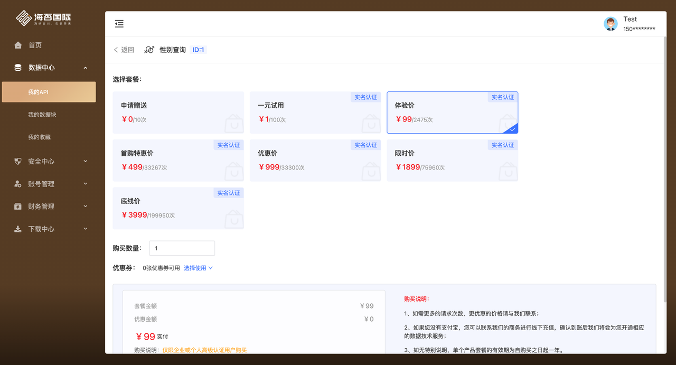676x365 pixels.
Task: Select the 优惠价 package card
Action: [315, 161]
